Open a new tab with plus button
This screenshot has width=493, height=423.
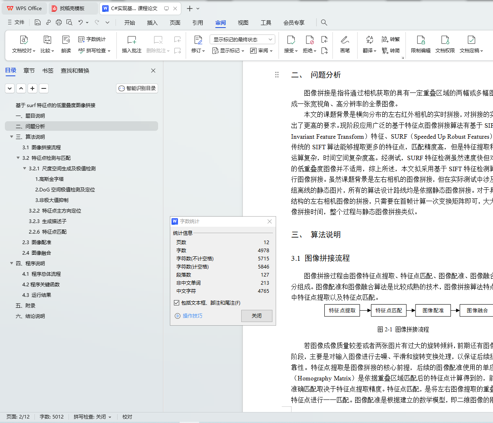(x=189, y=8)
